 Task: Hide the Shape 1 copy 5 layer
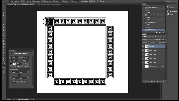pos(143,50)
